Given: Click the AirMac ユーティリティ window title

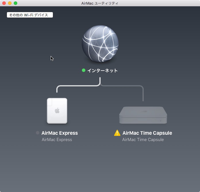Looking at the screenshot, I should coord(100,3).
